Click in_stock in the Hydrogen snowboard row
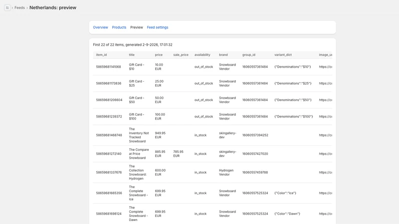The image size is (399, 224). tap(200, 172)
